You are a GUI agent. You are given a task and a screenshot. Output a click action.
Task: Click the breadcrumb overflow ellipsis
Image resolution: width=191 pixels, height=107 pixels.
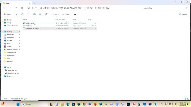[x=36, y=8]
